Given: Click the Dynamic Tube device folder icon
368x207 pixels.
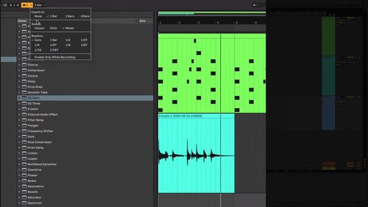Looking at the screenshot, I should [24, 92].
